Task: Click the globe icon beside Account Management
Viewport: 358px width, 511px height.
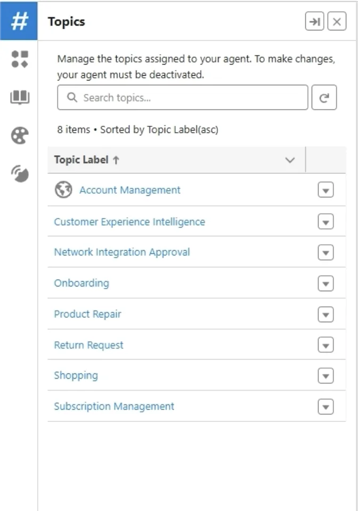Action: 63,190
